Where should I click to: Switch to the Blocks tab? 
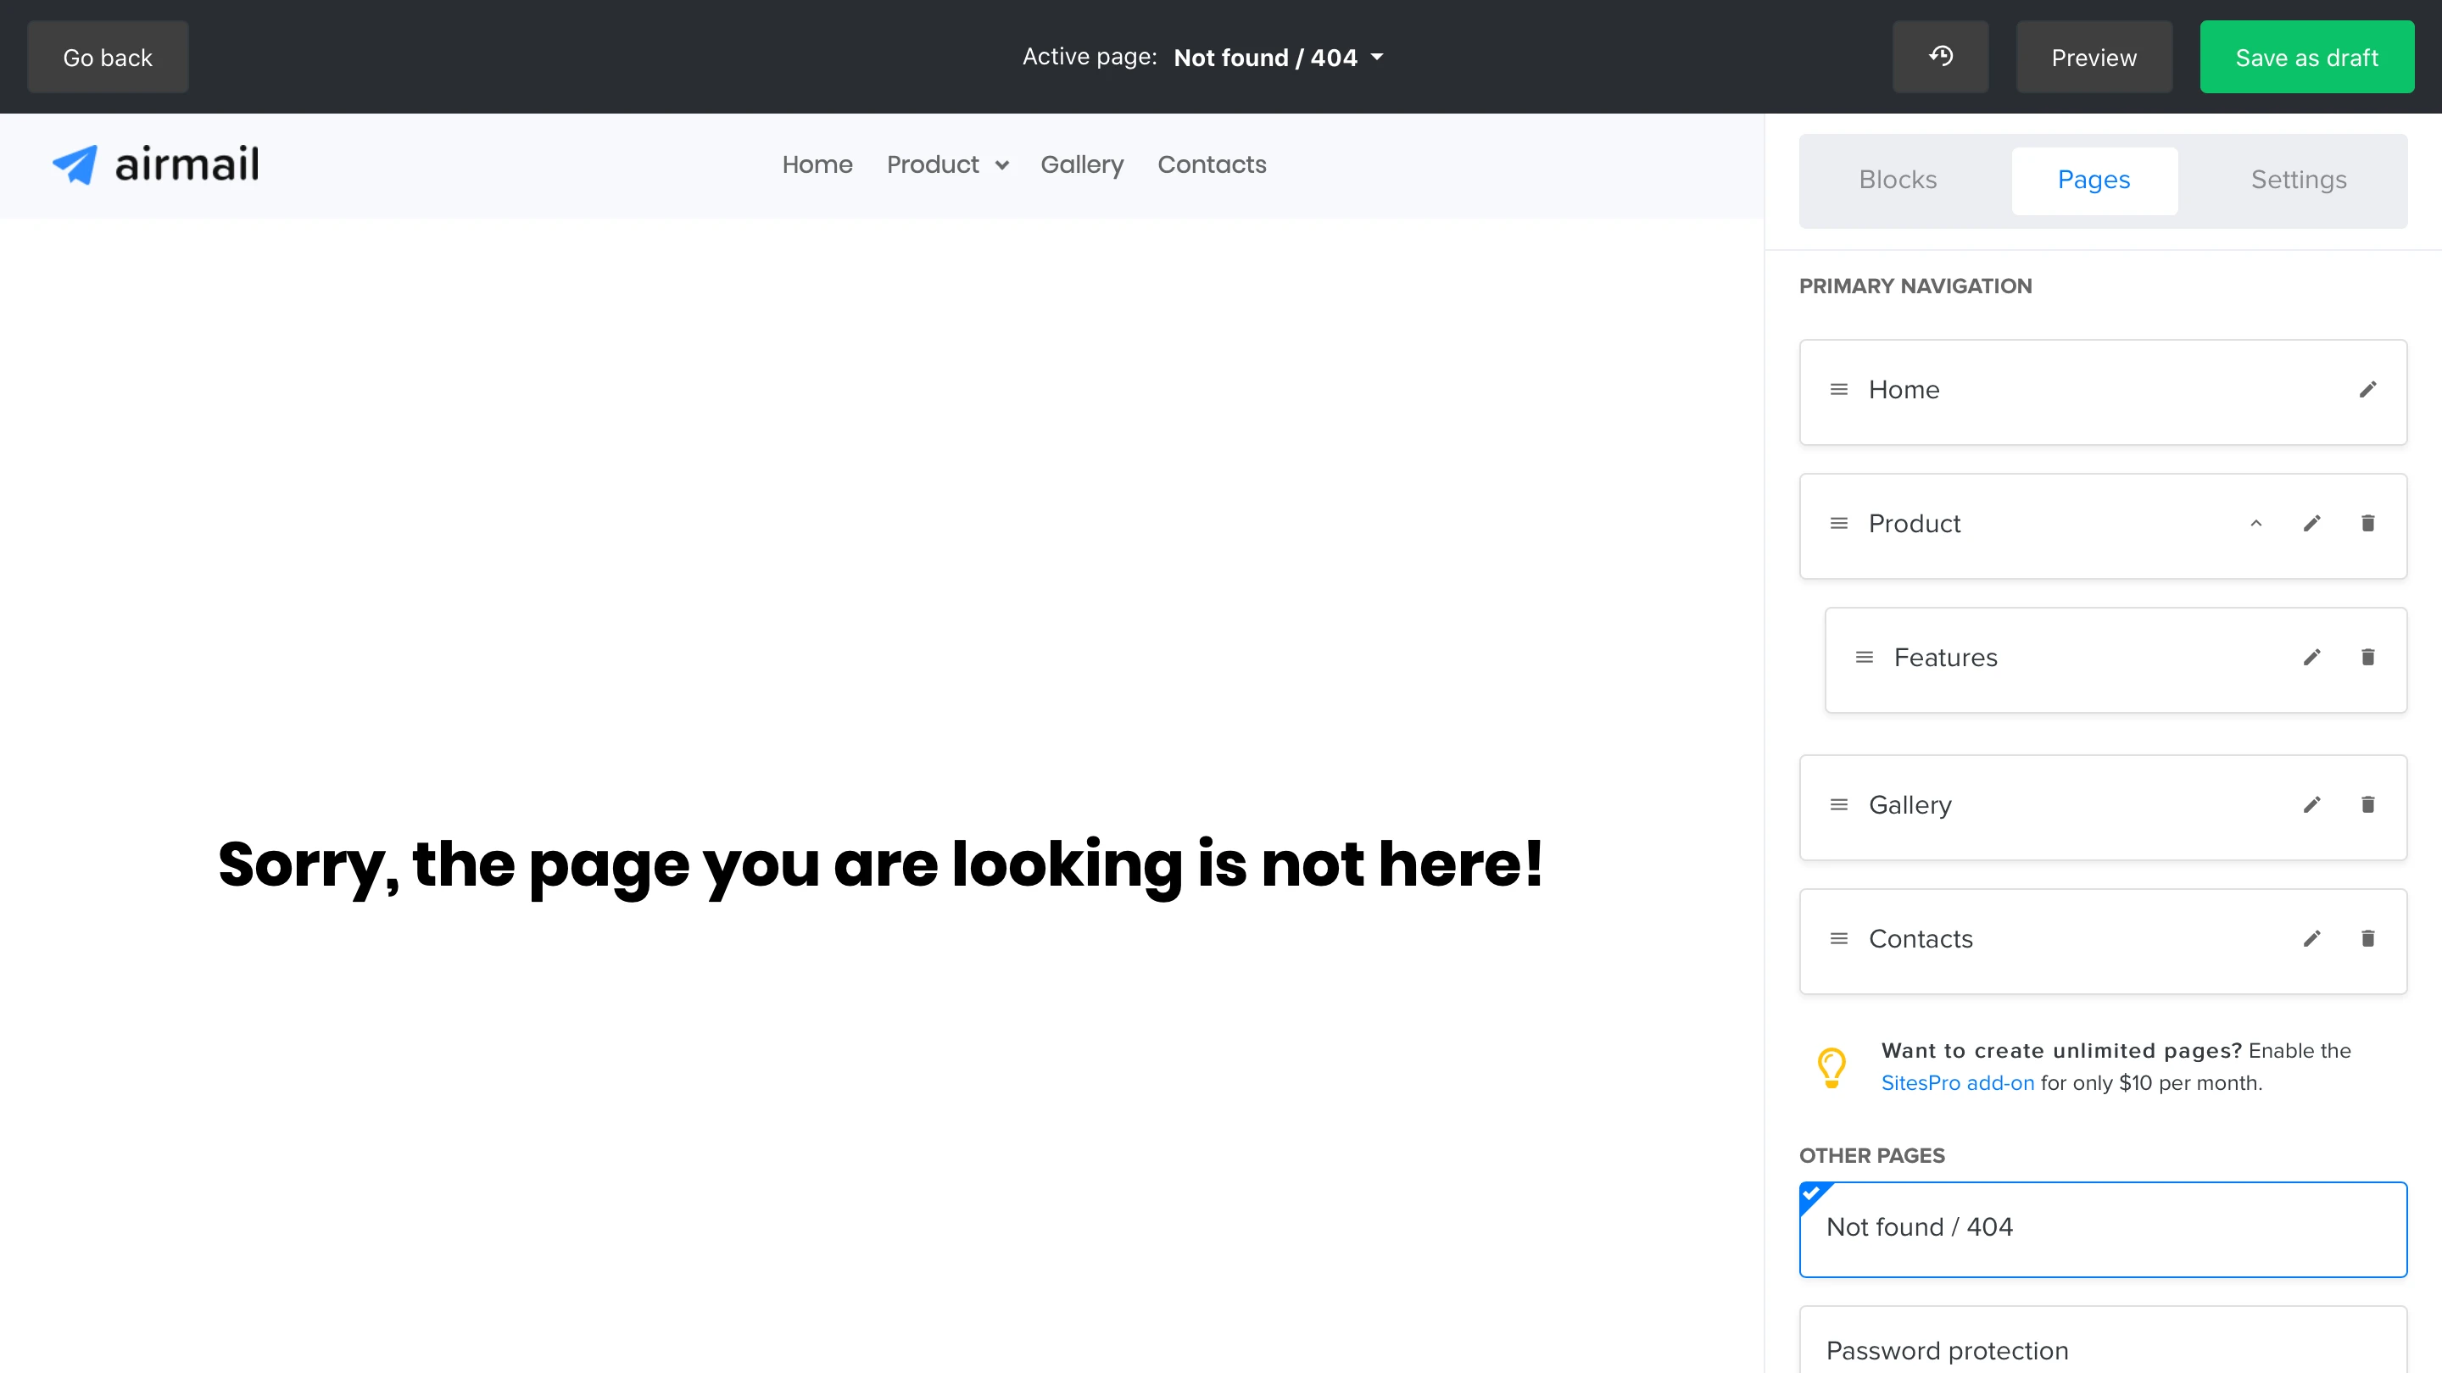tap(1897, 180)
